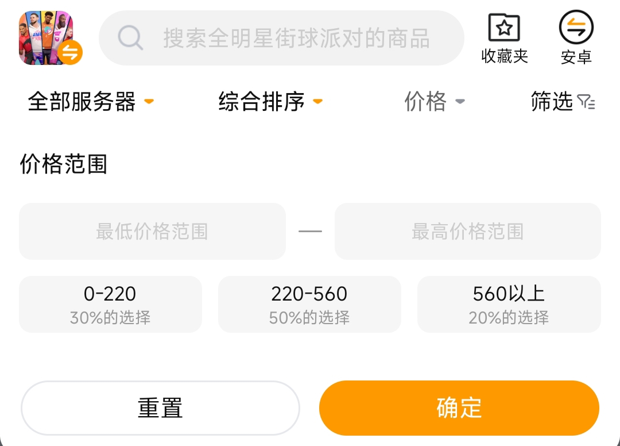Choose the 220-560 price range option

pos(309,304)
